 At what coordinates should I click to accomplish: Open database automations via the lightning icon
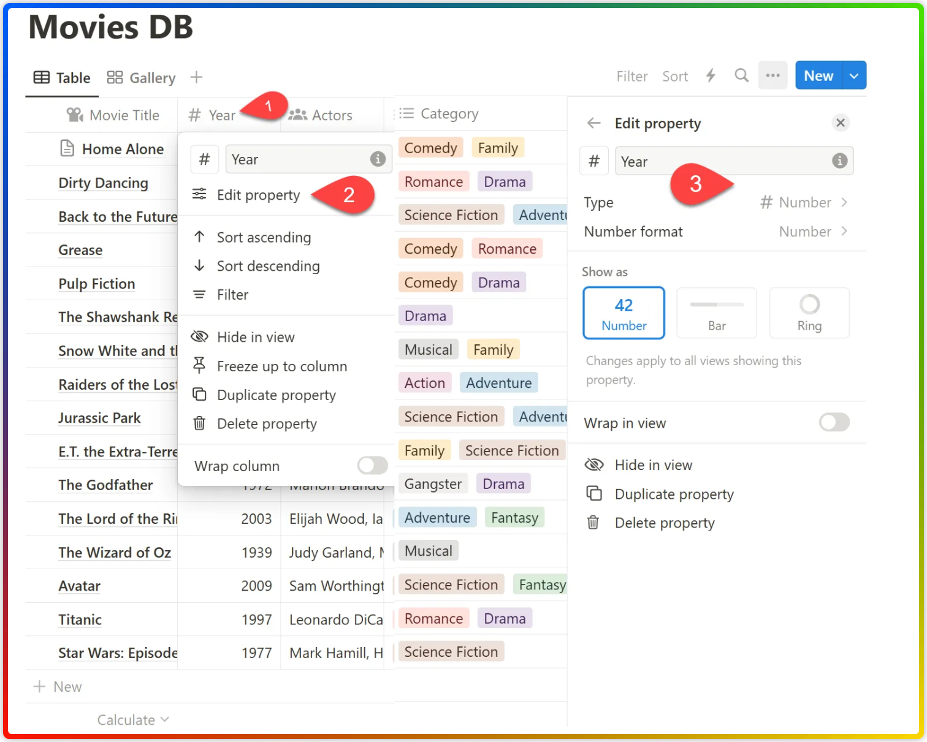711,75
